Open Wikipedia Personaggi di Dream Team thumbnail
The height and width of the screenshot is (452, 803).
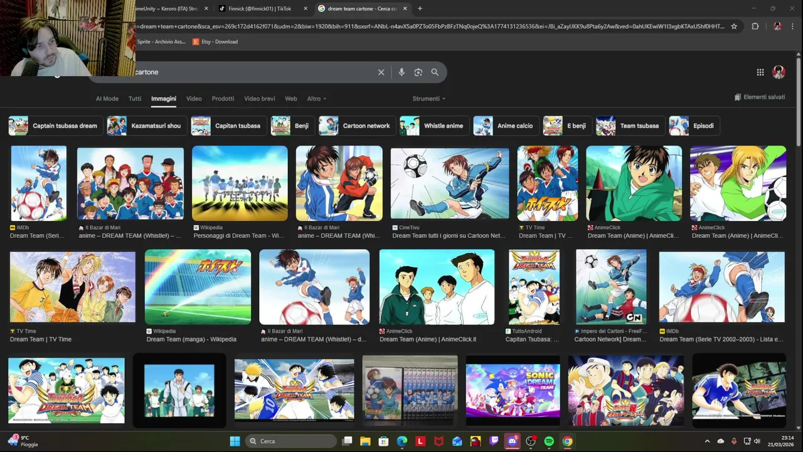pyautogui.click(x=240, y=183)
